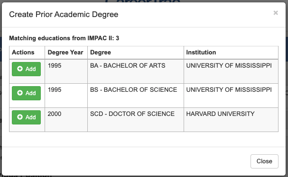The width and height of the screenshot is (288, 177).
Task: Add the Bachelor of Arts degree
Action: tap(26, 69)
